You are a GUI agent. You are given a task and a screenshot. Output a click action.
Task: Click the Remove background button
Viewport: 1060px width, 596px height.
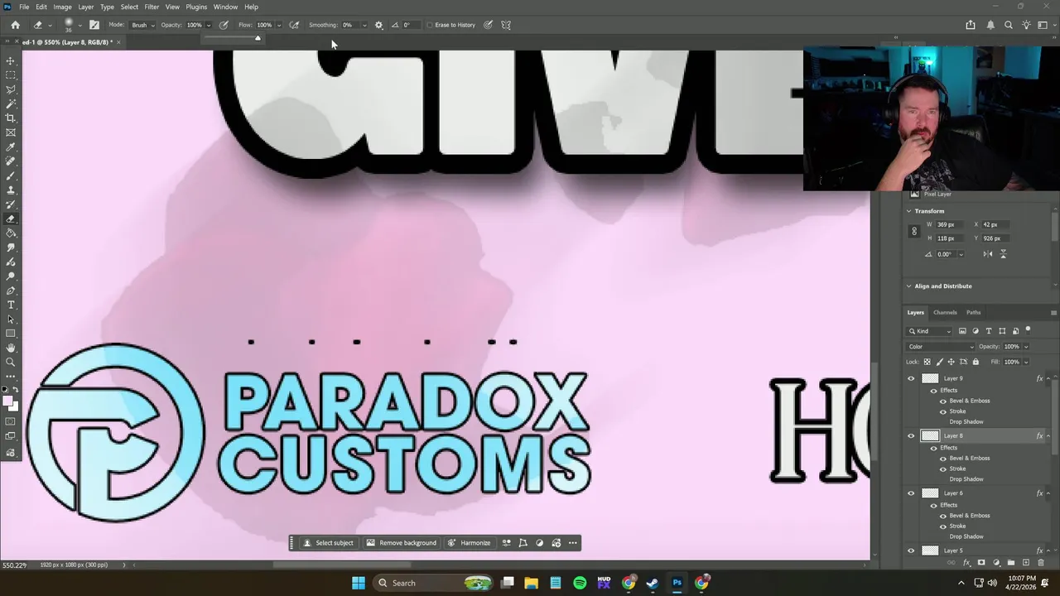[x=402, y=543]
